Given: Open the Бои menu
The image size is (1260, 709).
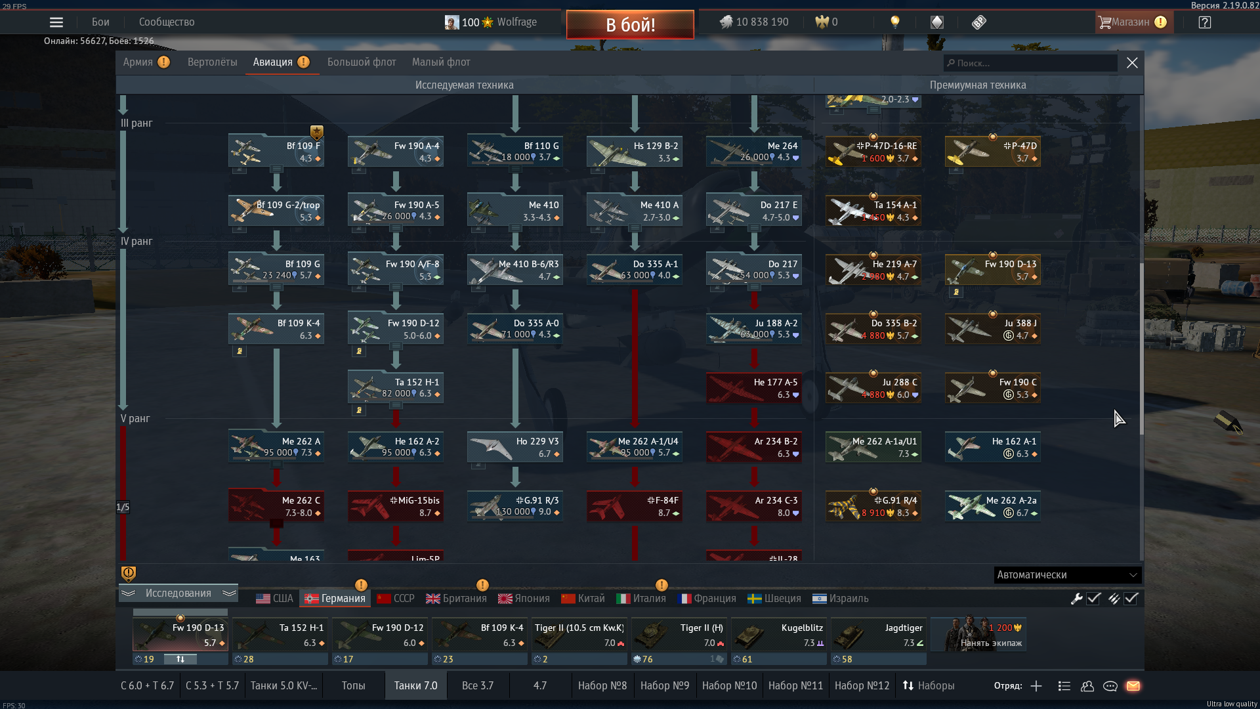Looking at the screenshot, I should click(100, 22).
